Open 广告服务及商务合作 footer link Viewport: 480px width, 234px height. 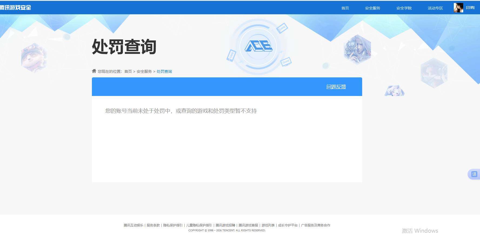[x=316, y=225]
